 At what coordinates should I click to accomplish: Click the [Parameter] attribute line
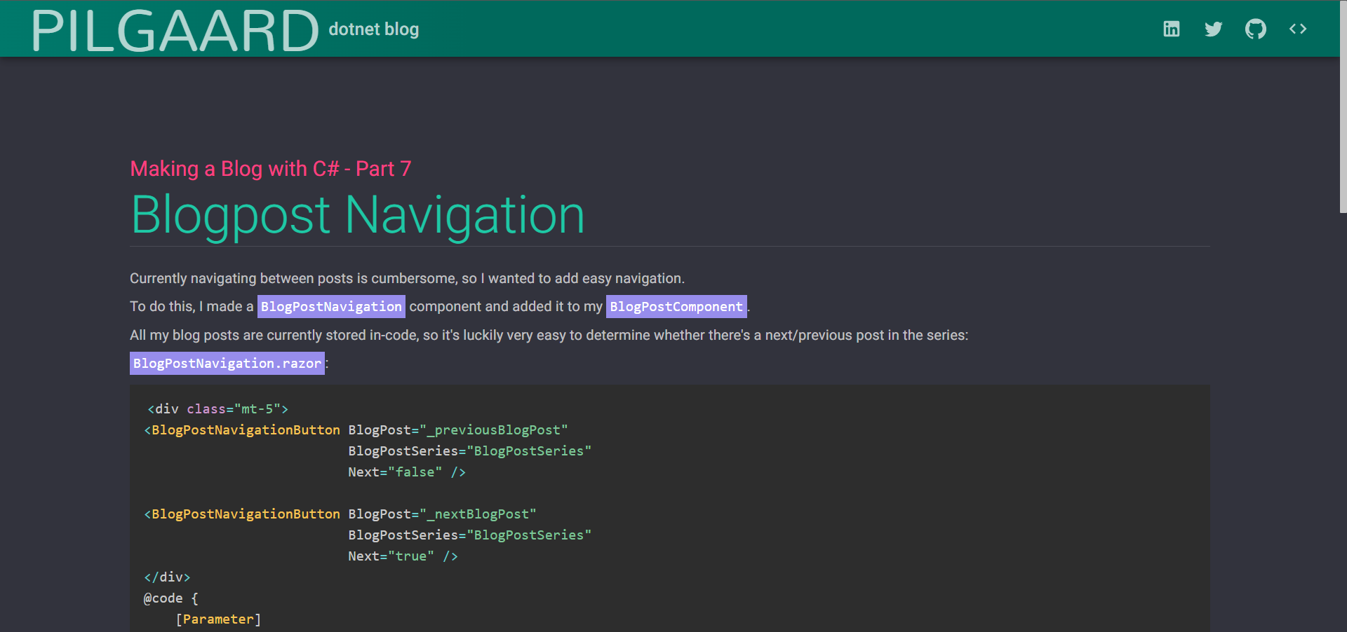tap(218, 619)
